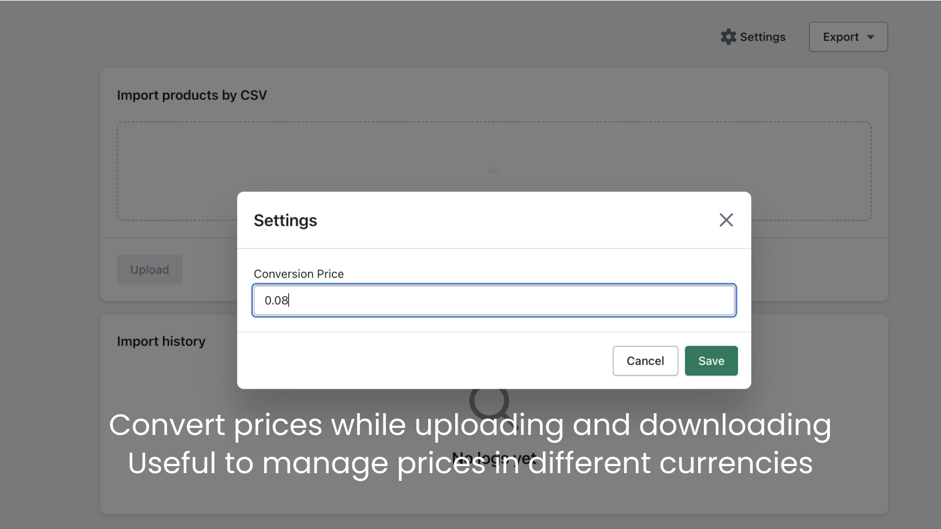The width and height of the screenshot is (941, 529).
Task: Click the Upload button
Action: coord(149,269)
